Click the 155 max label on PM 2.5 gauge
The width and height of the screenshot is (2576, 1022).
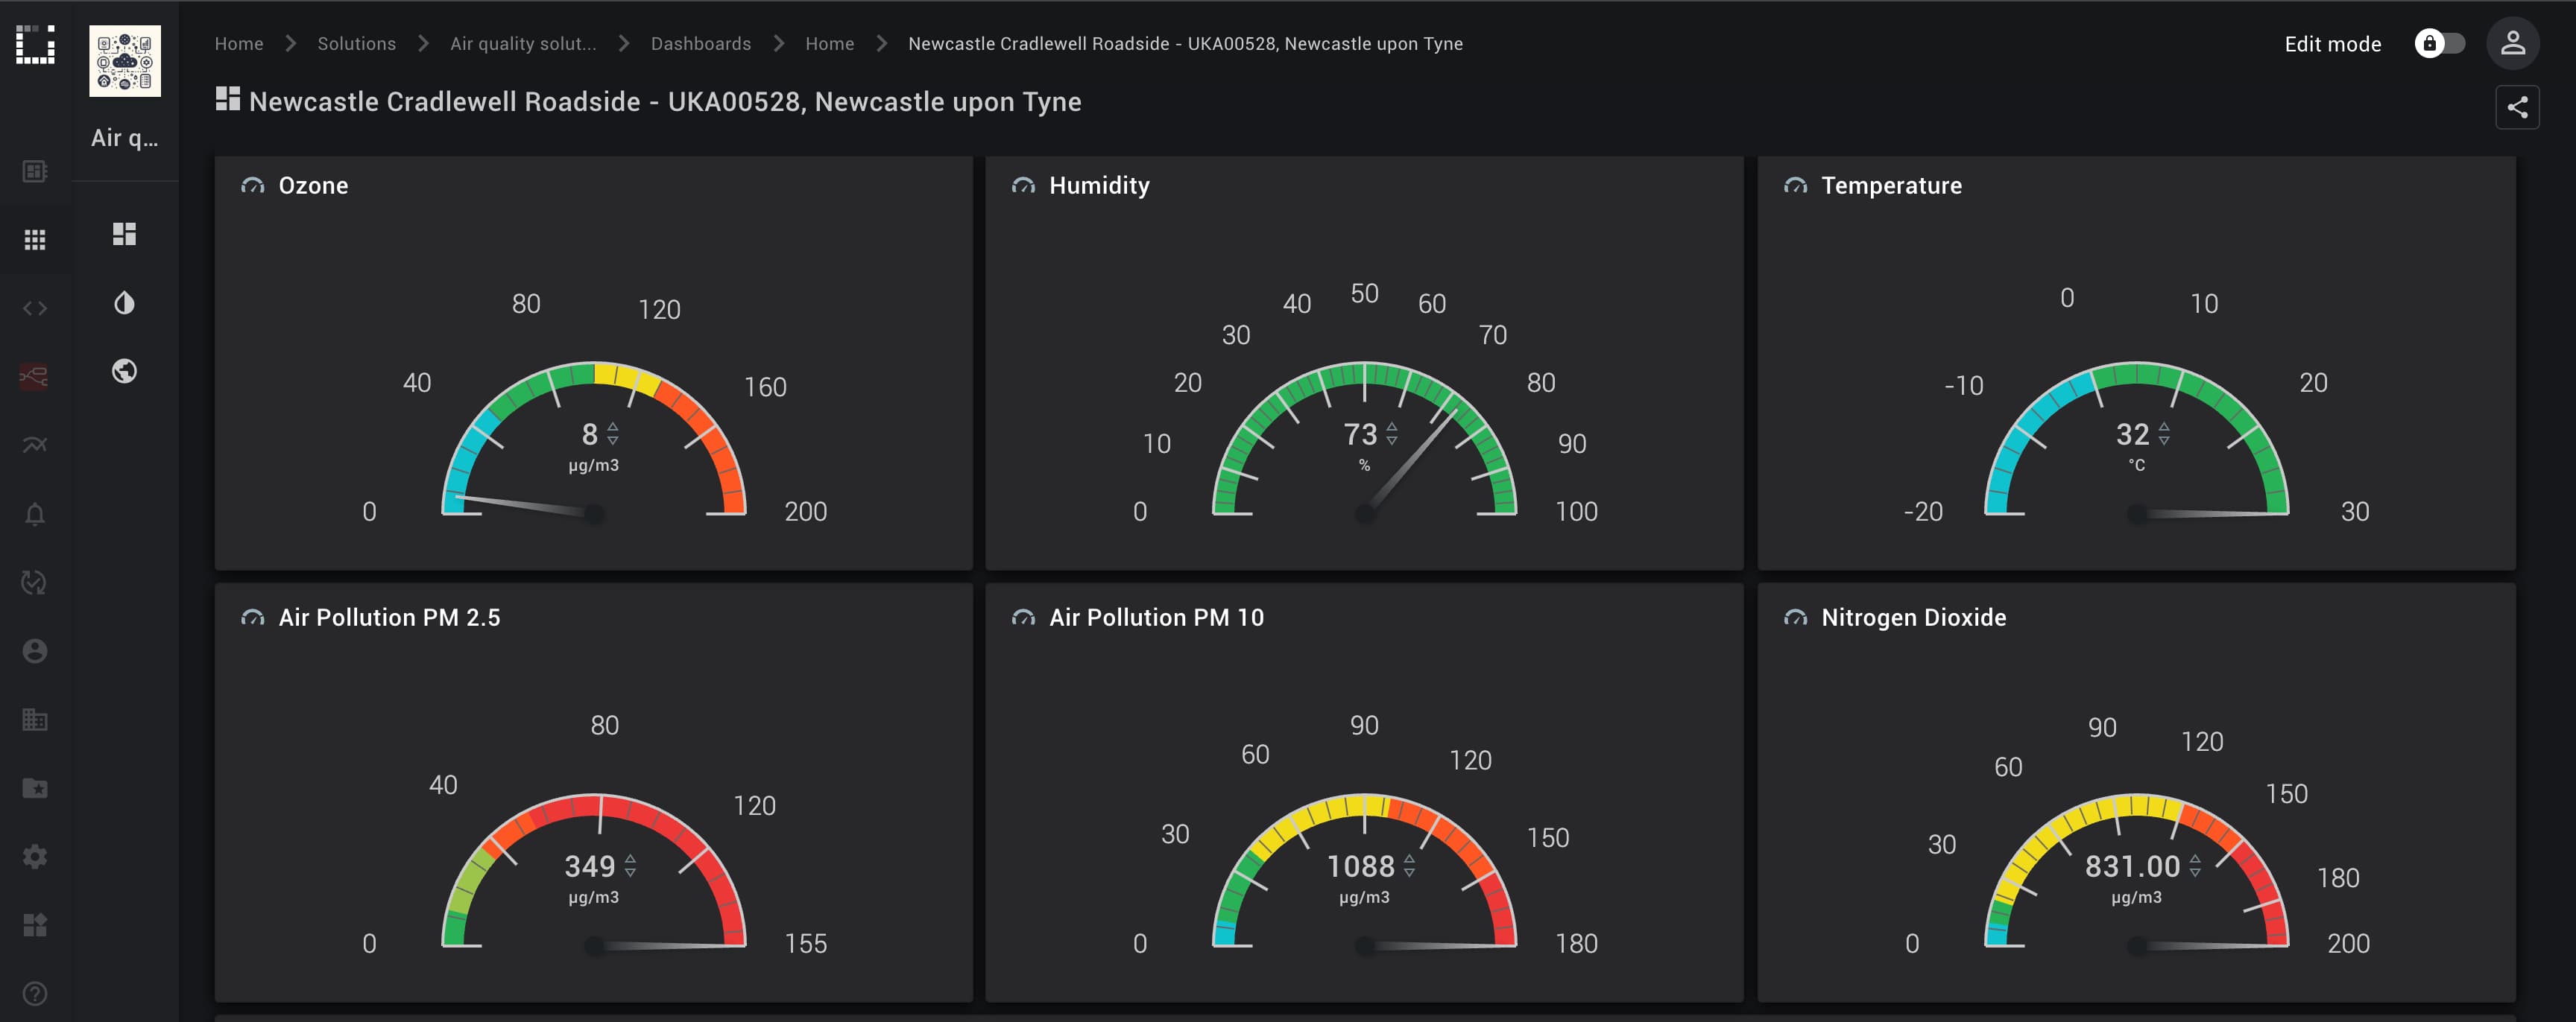805,944
